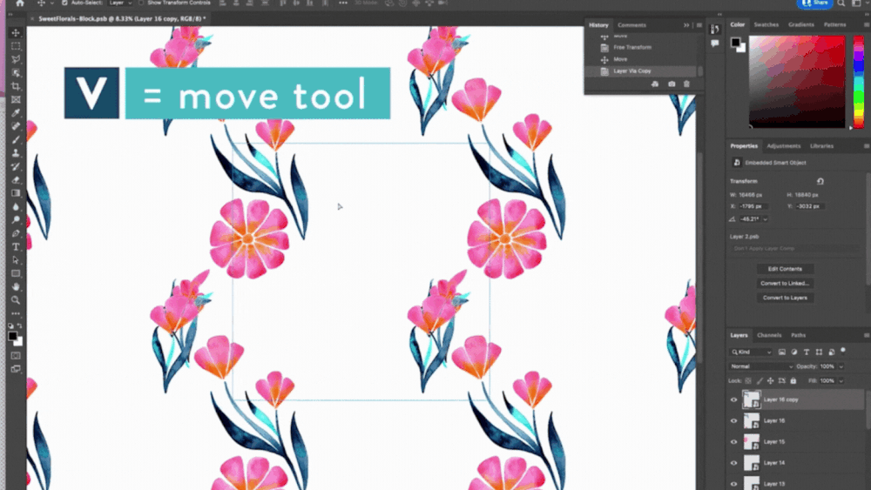
Task: Switch to the Comments tab
Action: tap(631, 25)
